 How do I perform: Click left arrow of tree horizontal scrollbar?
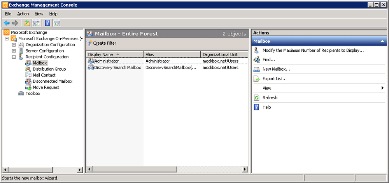click(x=5, y=170)
